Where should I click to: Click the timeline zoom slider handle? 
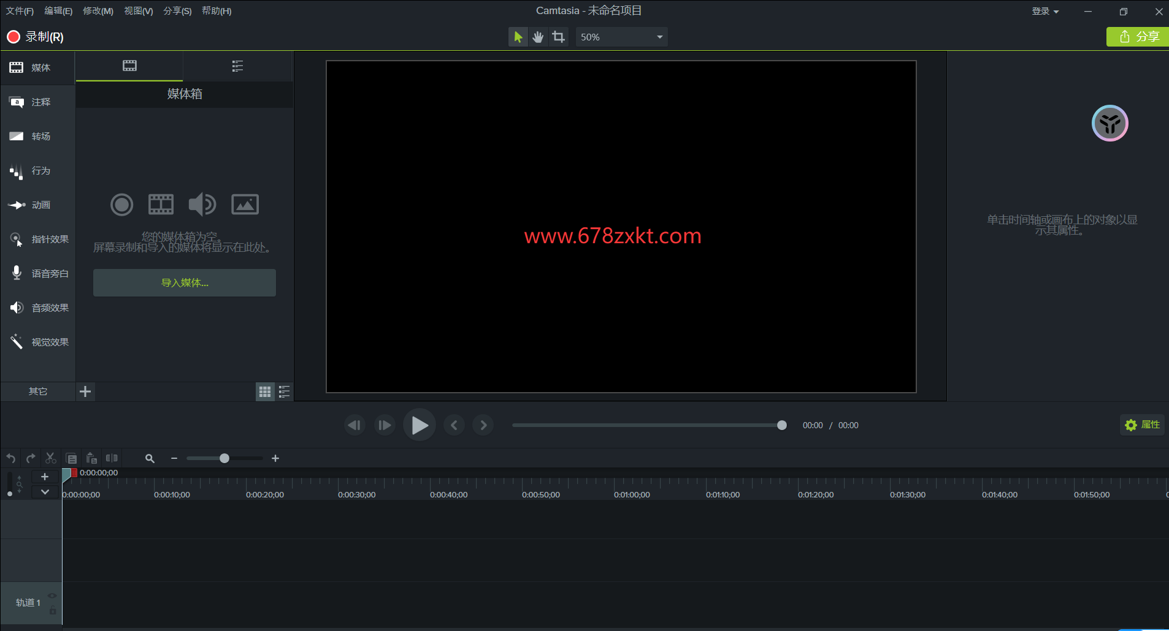224,458
